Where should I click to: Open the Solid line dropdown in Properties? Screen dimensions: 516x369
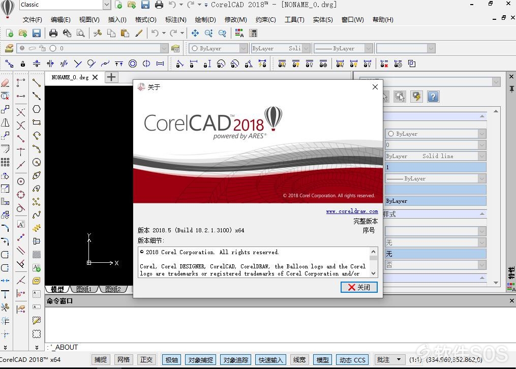[482, 156]
